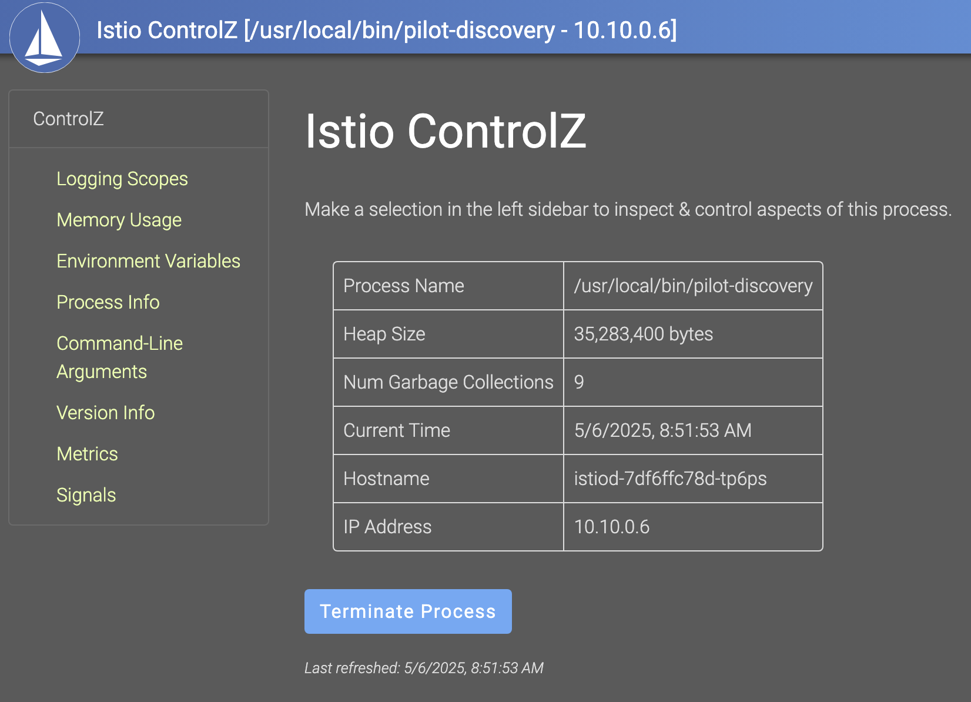Click the Istio ControlZ main heading
The image size is (971, 702).
click(446, 131)
